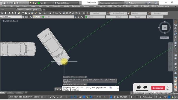Image resolution: width=178 pixels, height=100 pixels.
Task: Click the Plot (print) icon in Standard toolbar
Action: tap(9, 13)
